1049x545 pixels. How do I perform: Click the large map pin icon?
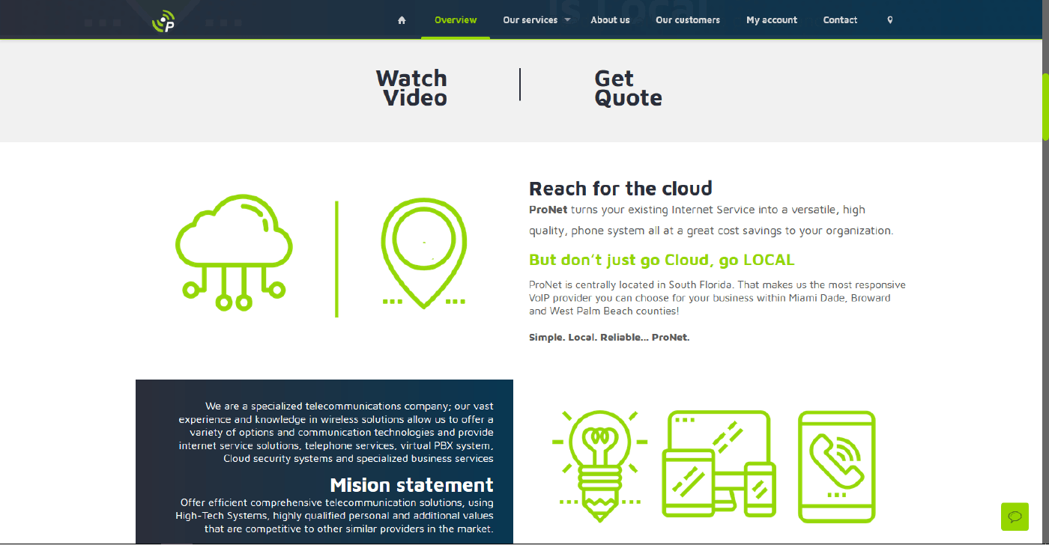tap(423, 253)
